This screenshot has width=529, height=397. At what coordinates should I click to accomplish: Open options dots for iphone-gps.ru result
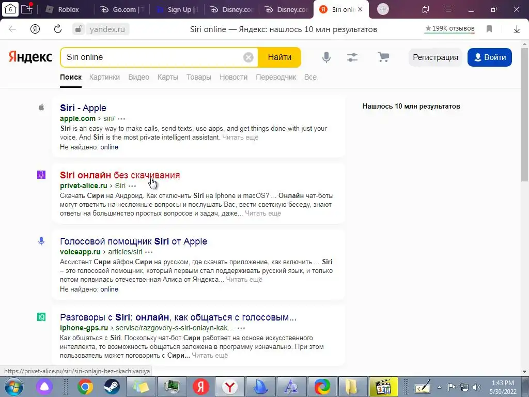click(x=241, y=328)
